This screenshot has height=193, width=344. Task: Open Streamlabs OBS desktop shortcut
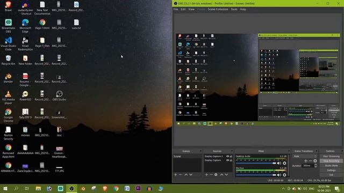pyautogui.click(x=9, y=26)
